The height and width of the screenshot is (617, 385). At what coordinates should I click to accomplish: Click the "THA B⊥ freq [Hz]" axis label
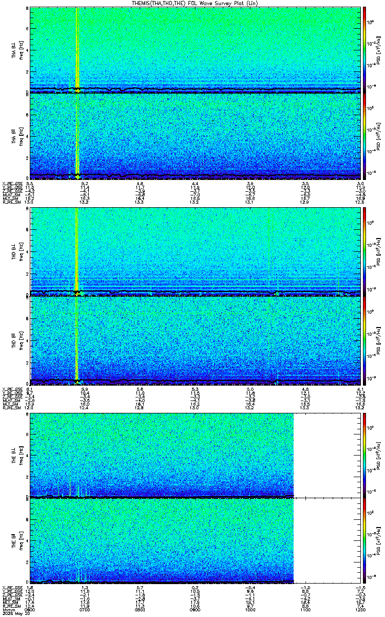click(x=17, y=50)
